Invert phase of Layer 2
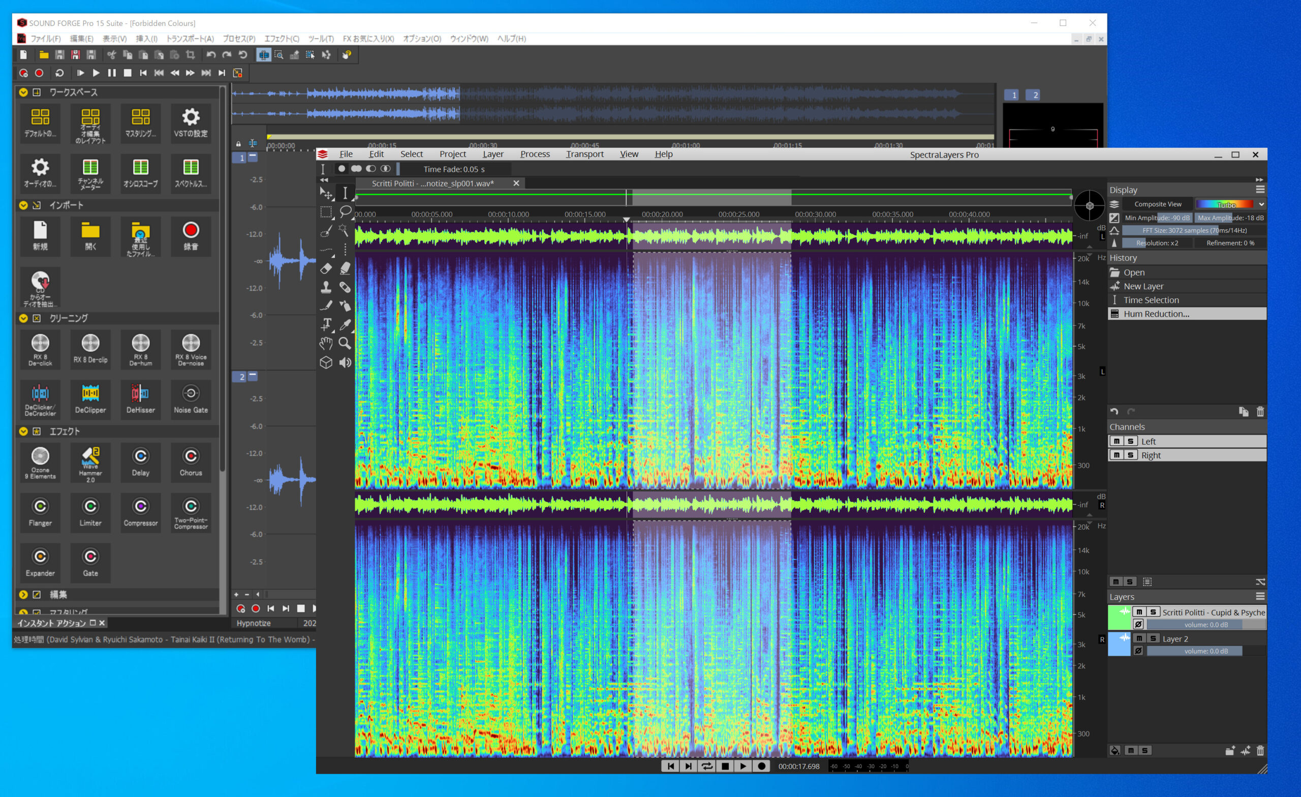The height and width of the screenshot is (797, 1301). (1138, 651)
